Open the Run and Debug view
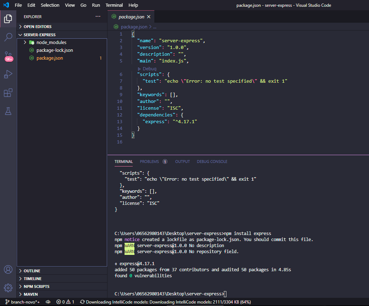 8,75
